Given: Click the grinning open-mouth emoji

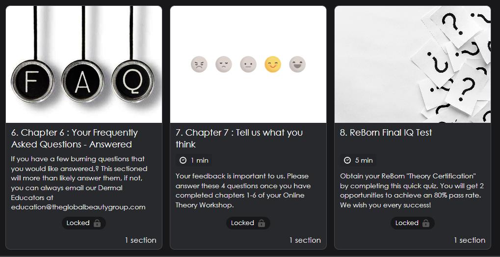Looking at the screenshot, I should pyautogui.click(x=297, y=64).
